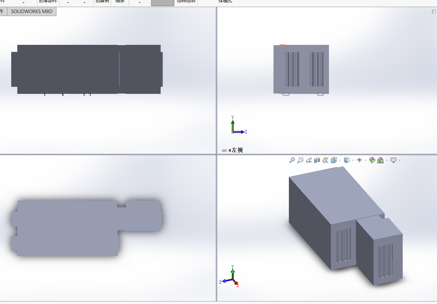Click the View Orientation cube icon
The height and width of the screenshot is (304, 437).
[x=334, y=160]
